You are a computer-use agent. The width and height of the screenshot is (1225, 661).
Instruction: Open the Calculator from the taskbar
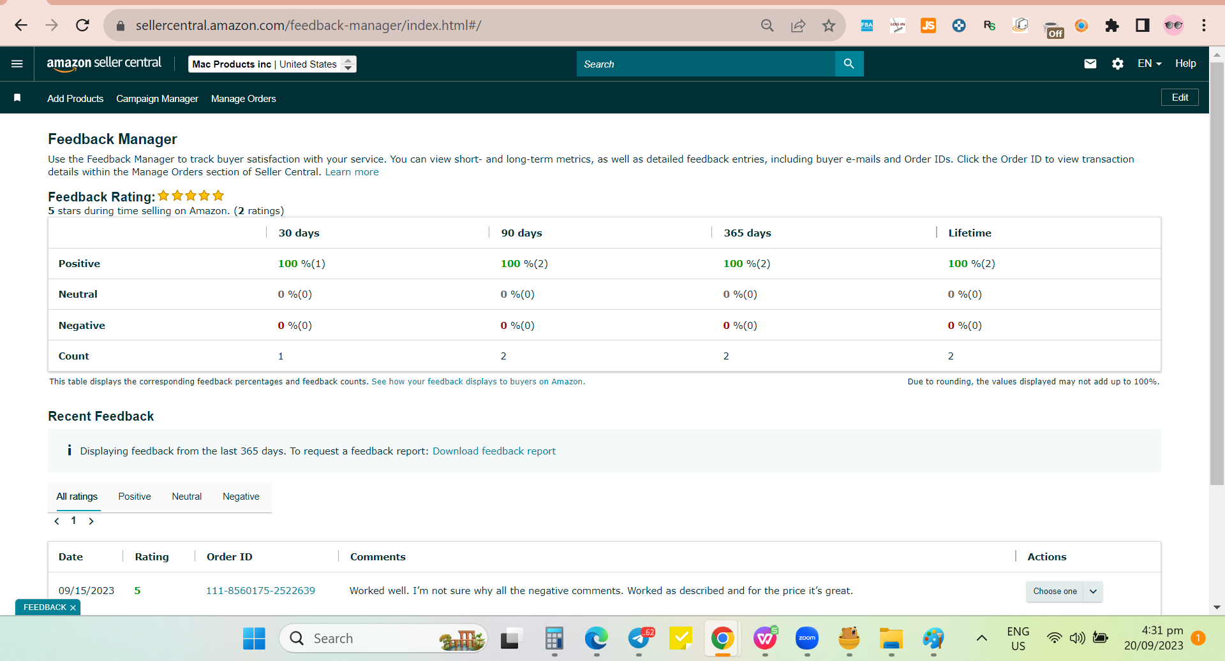[554, 638]
